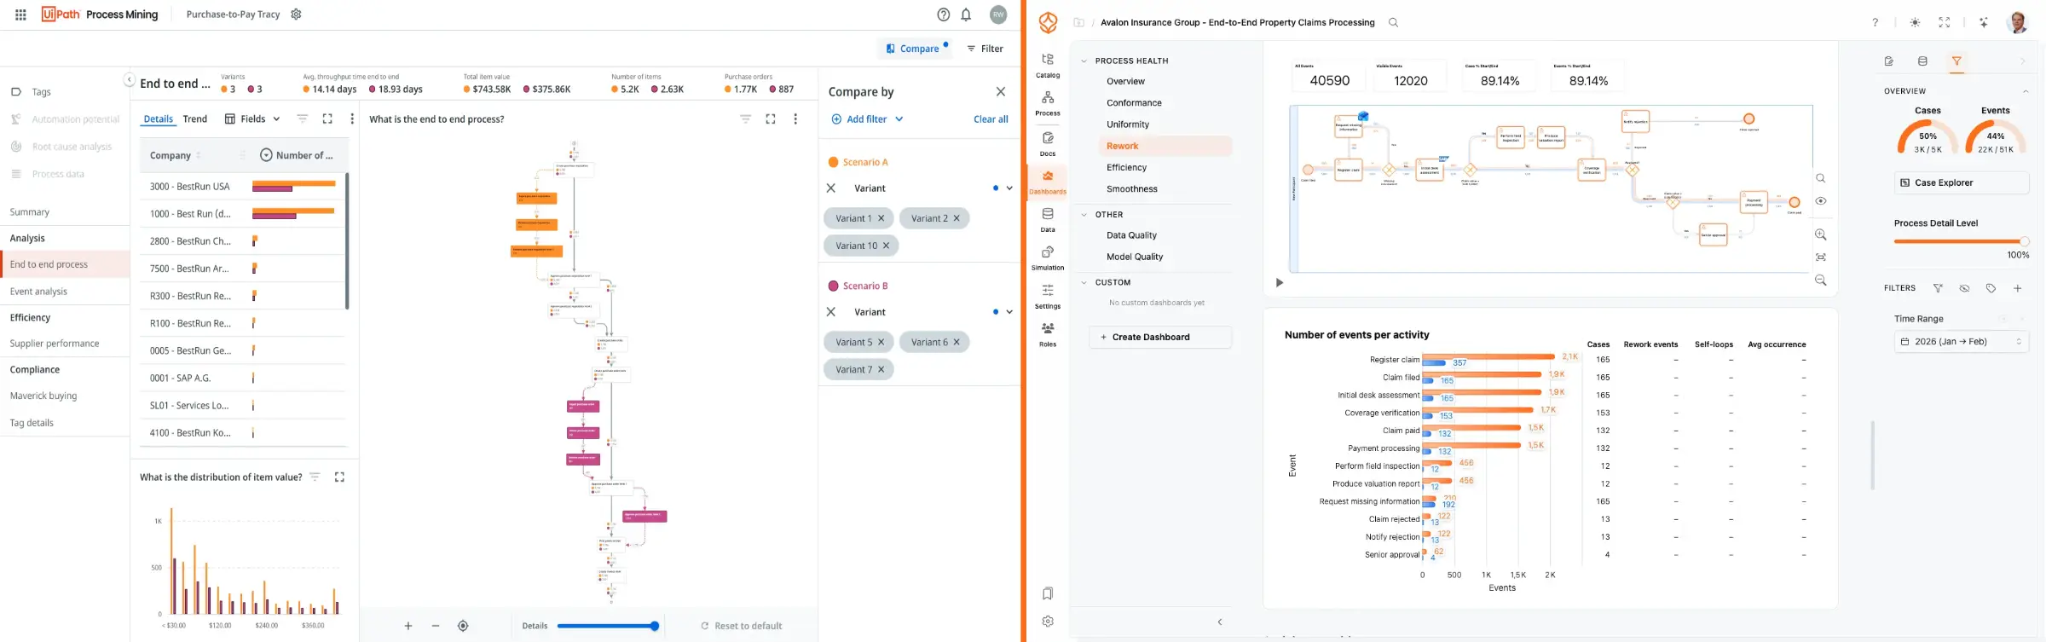This screenshot has width=2046, height=642.
Task: Expand Scenario A Variant chevron
Action: coord(1009,188)
